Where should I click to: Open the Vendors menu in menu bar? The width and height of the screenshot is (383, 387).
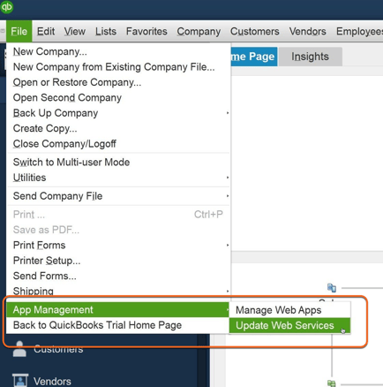pyautogui.click(x=308, y=31)
